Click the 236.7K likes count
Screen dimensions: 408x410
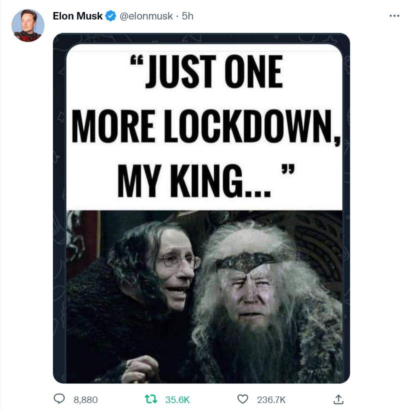tap(271, 400)
